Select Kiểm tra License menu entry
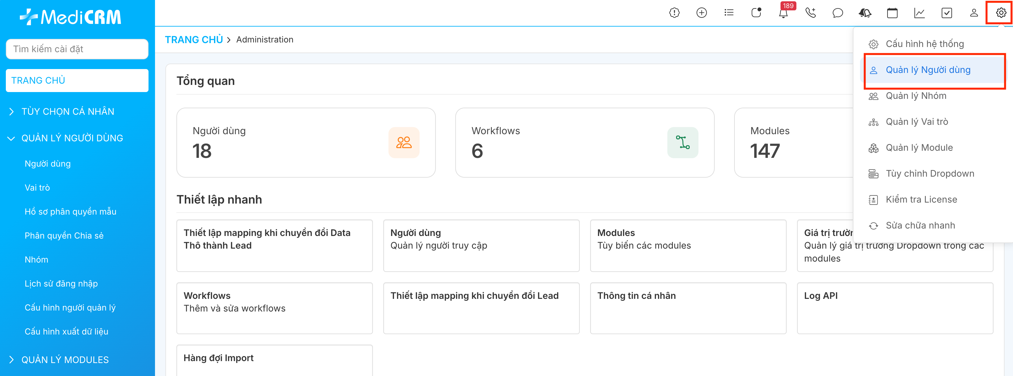The width and height of the screenshot is (1013, 376). pyautogui.click(x=921, y=200)
